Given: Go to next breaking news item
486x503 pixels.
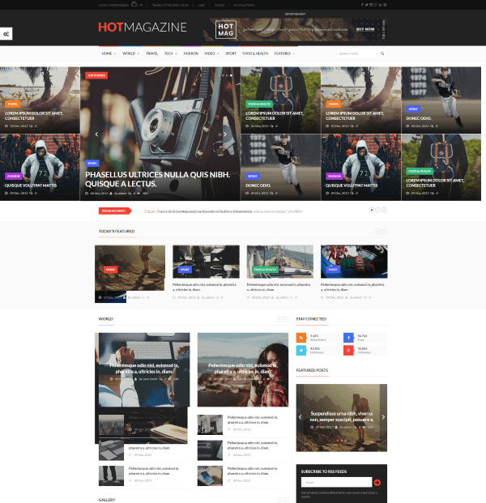Looking at the screenshot, I should coord(384,210).
